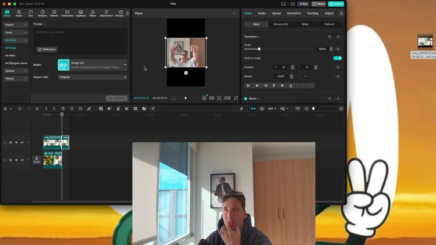This screenshot has height=245, width=436.
Task: Open the Stickers tab
Action: click(x=42, y=13)
